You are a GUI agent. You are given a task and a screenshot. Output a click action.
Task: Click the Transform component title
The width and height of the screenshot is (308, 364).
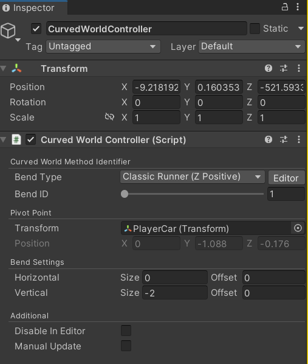coord(64,69)
